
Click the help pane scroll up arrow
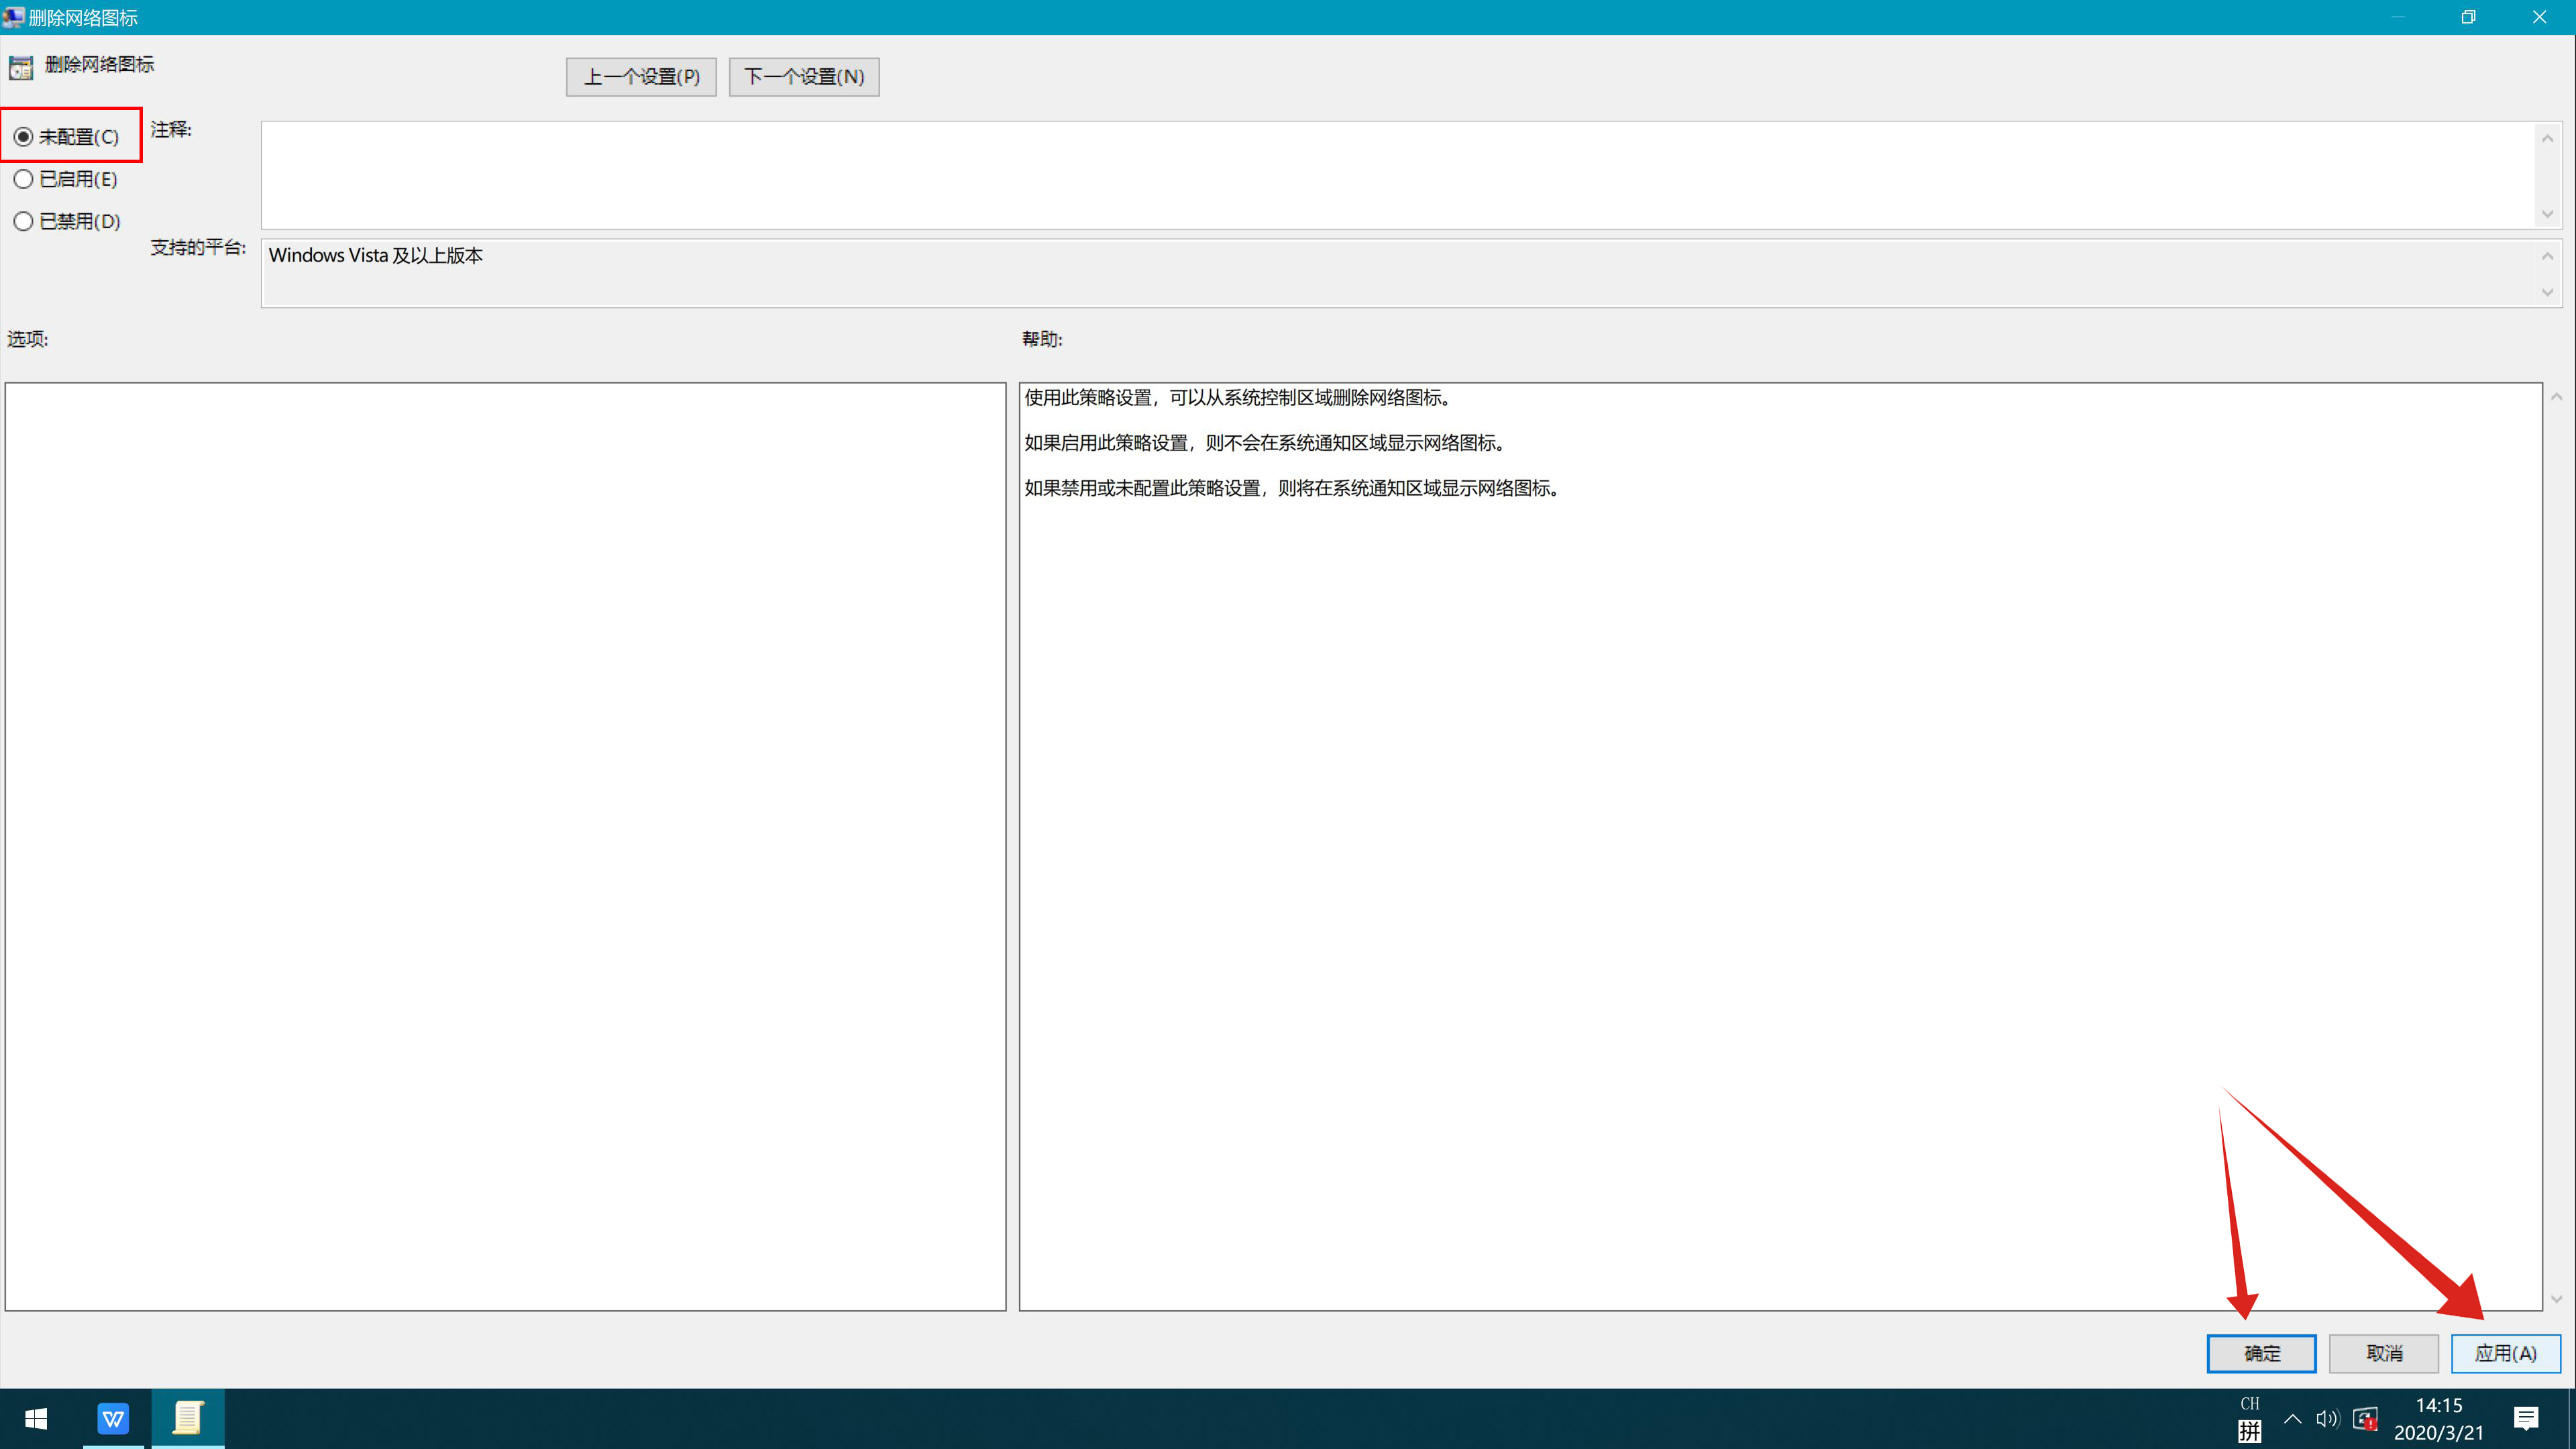pyautogui.click(x=2557, y=397)
